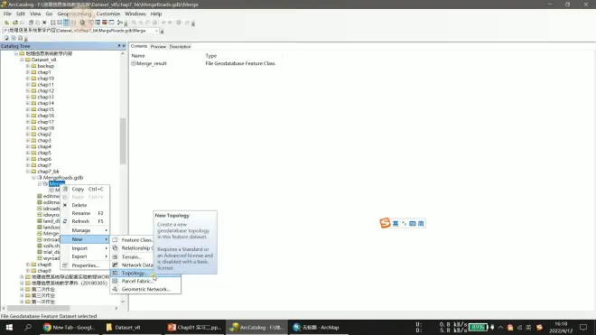Screen dimensions: 596x335
Task: Open the red ArcToolbox window icon
Action: (x=105, y=23)
